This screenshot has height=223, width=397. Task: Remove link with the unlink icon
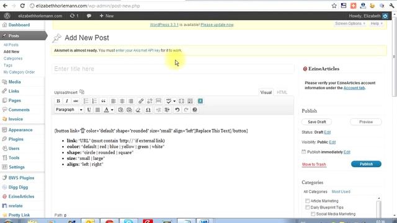pyautogui.click(x=149, y=101)
